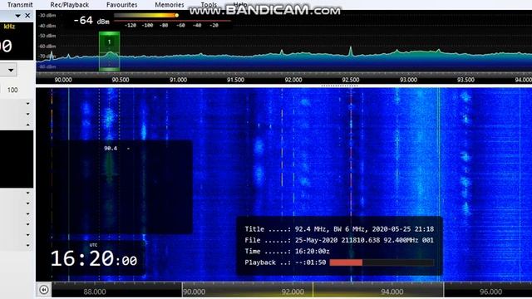
Task: Click the circular arrow icon left of the band bar
Action: [x=44, y=290]
